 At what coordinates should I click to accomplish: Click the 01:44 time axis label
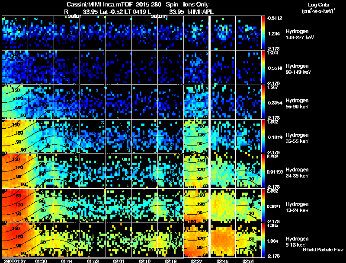(67, 261)
